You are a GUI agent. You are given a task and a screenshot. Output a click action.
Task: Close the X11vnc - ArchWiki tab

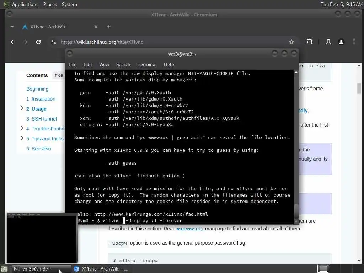tap(96, 27)
